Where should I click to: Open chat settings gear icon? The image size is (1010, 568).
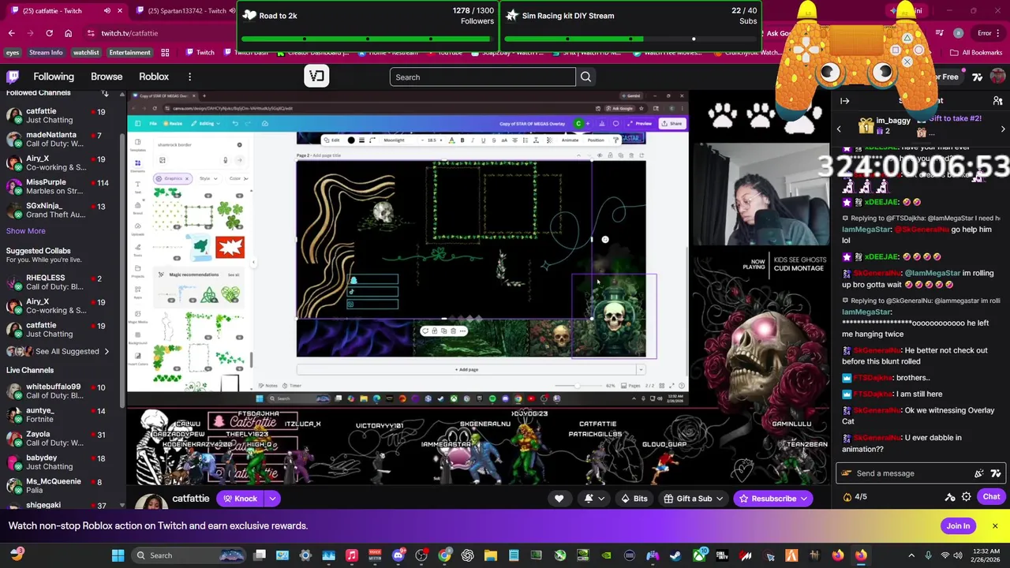(x=966, y=497)
